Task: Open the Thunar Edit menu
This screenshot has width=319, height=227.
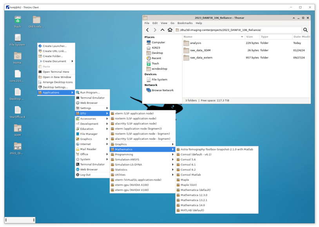Action: point(155,23)
